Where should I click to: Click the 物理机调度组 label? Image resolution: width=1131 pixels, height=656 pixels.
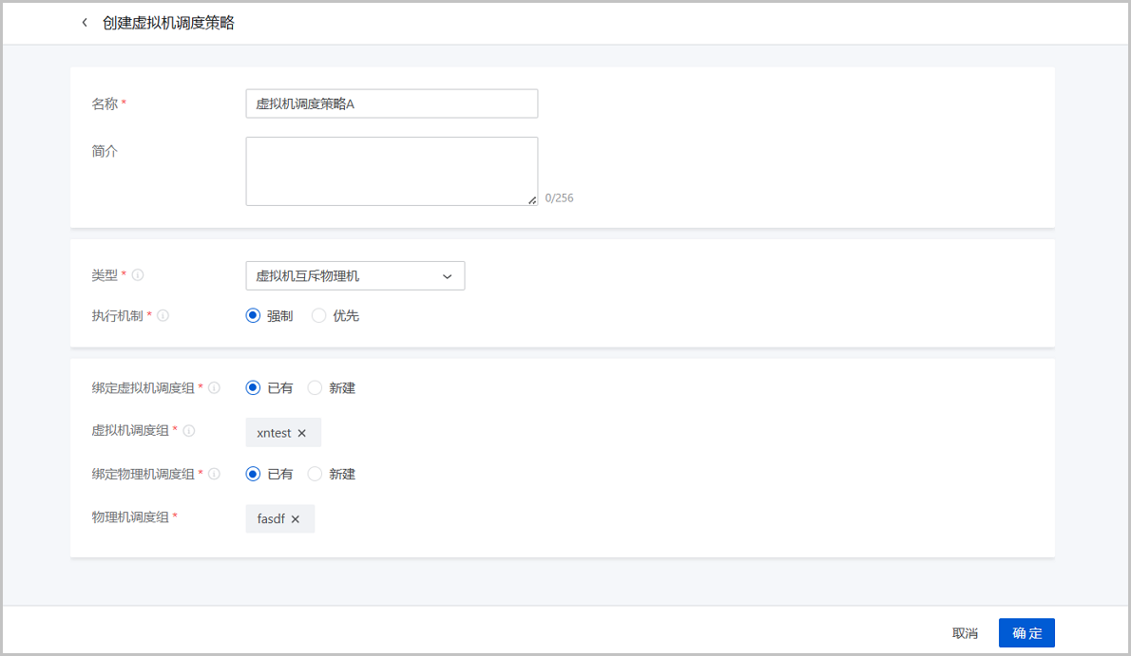click(x=130, y=516)
